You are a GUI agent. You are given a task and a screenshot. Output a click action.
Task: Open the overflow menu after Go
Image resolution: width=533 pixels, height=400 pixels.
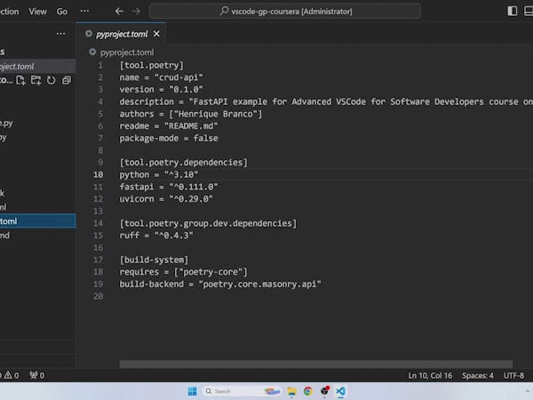(84, 12)
